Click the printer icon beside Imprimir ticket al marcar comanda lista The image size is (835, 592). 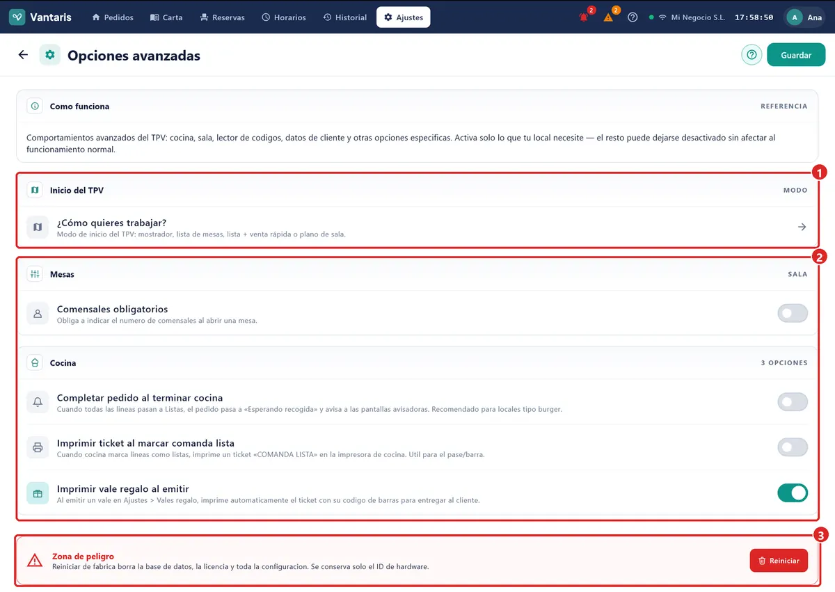coord(38,447)
